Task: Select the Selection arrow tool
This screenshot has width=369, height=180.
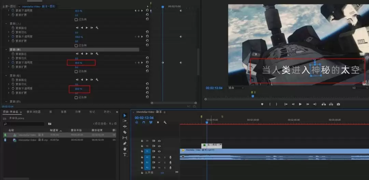Action: [x=125, y=115]
